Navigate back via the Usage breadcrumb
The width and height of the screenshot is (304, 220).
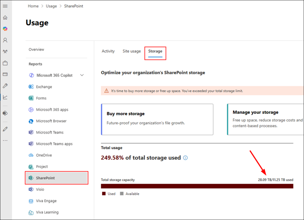(51, 6)
